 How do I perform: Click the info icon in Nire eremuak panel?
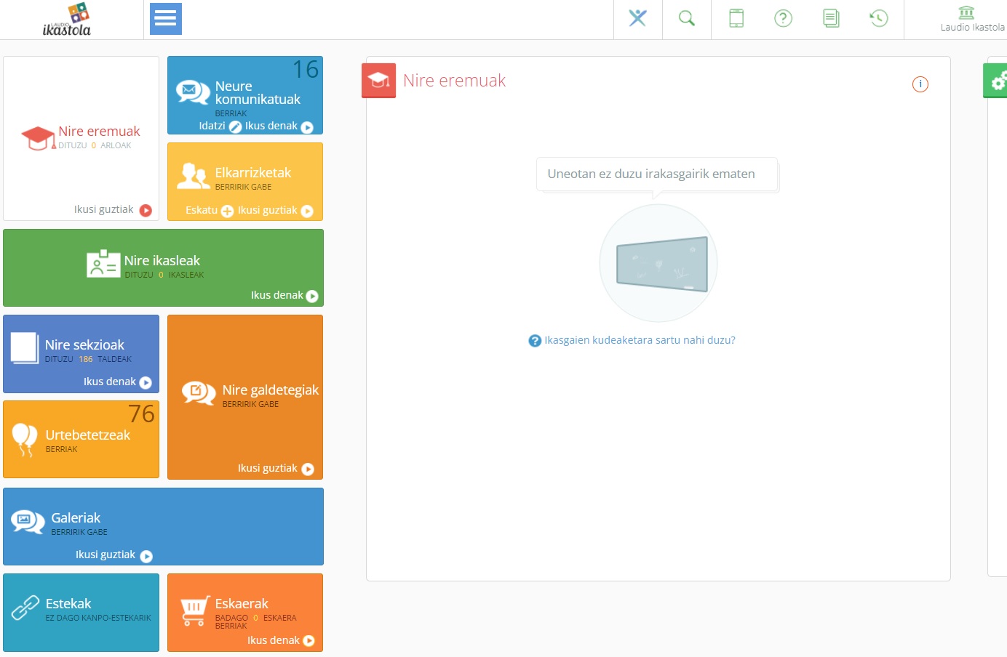point(920,84)
